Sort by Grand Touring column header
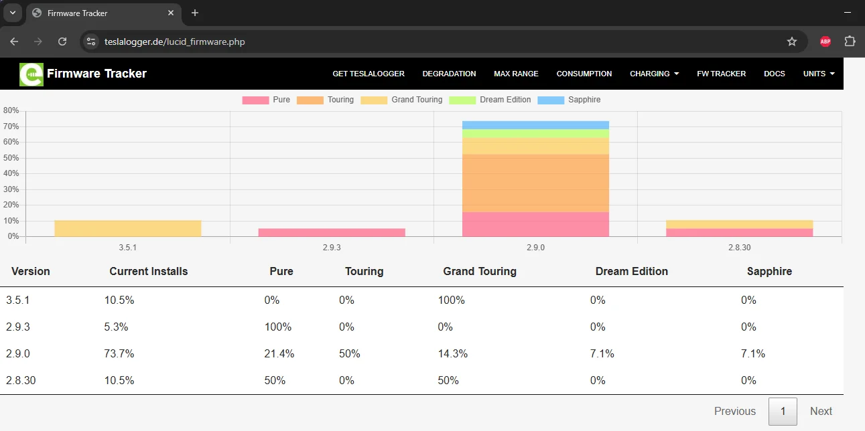This screenshot has width=865, height=431. [x=480, y=271]
